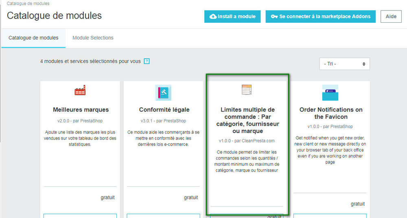Click the Meilleures marques factory icon

click(x=80, y=90)
